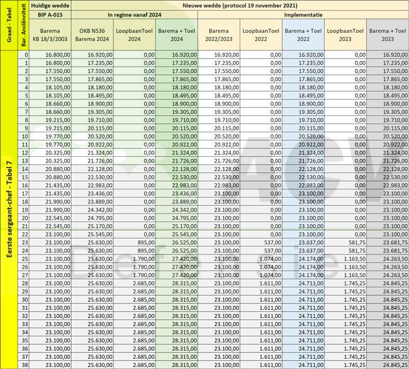Select the 'Implementatie' header cell
Viewport: 409px width, 369px height.
[x=303, y=14]
